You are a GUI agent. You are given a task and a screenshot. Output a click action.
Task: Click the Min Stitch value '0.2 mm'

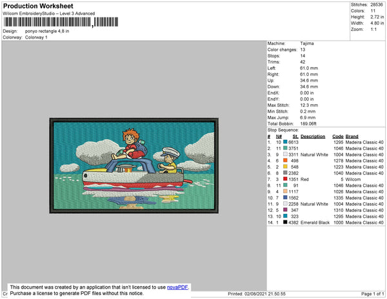308,111
